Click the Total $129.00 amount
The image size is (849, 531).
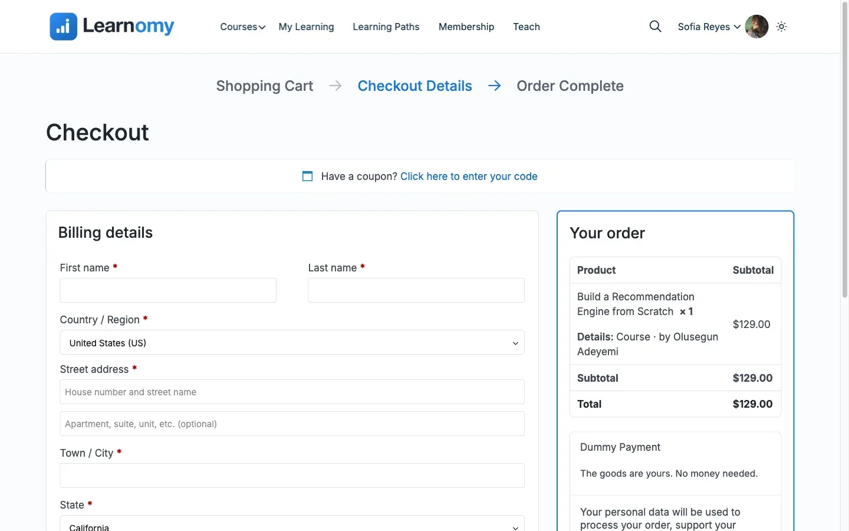click(752, 404)
